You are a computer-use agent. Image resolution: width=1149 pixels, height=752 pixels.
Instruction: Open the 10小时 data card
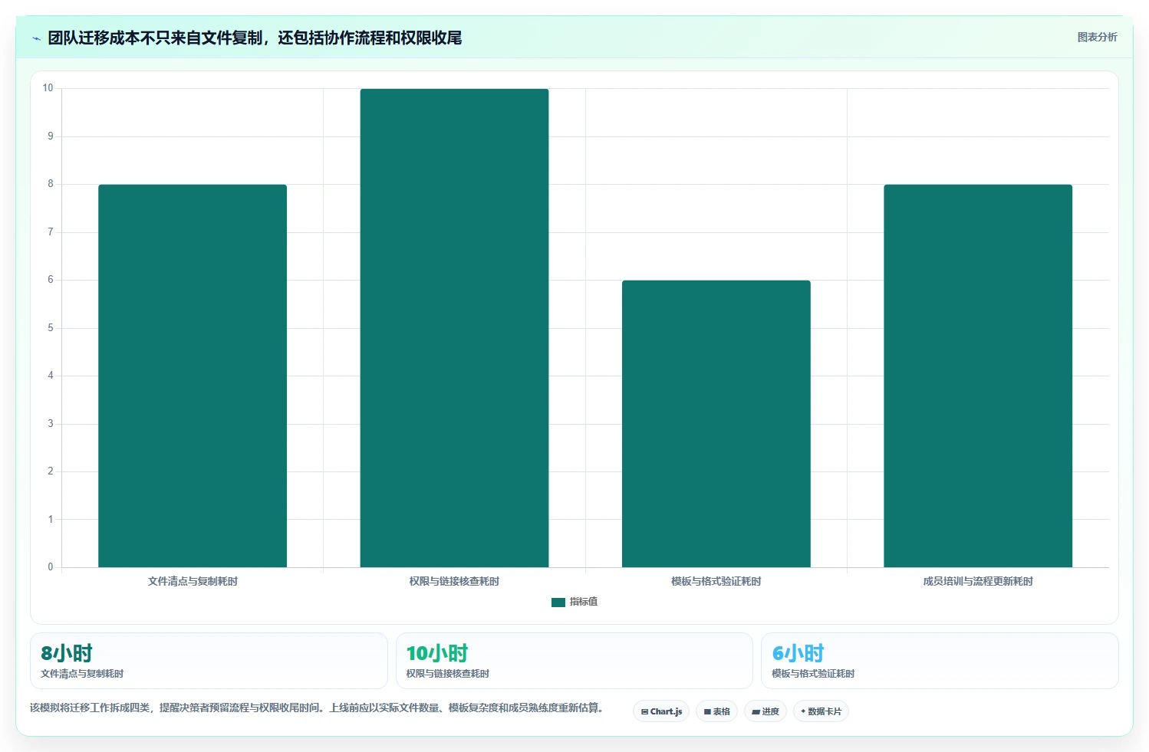574,661
